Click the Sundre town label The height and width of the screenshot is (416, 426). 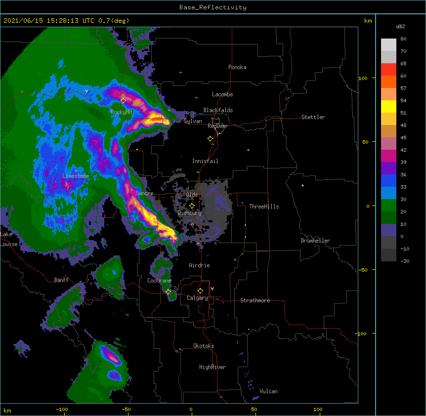144,193
